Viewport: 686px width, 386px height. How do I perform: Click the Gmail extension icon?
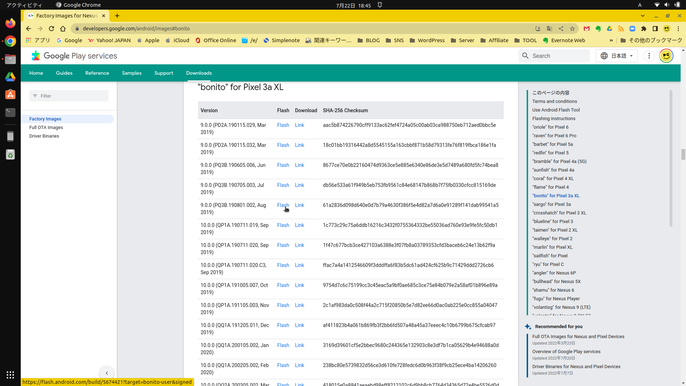[587, 29]
